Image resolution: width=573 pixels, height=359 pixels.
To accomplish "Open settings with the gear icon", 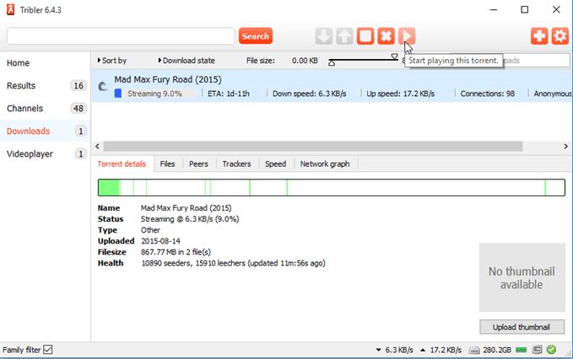I will tap(559, 36).
